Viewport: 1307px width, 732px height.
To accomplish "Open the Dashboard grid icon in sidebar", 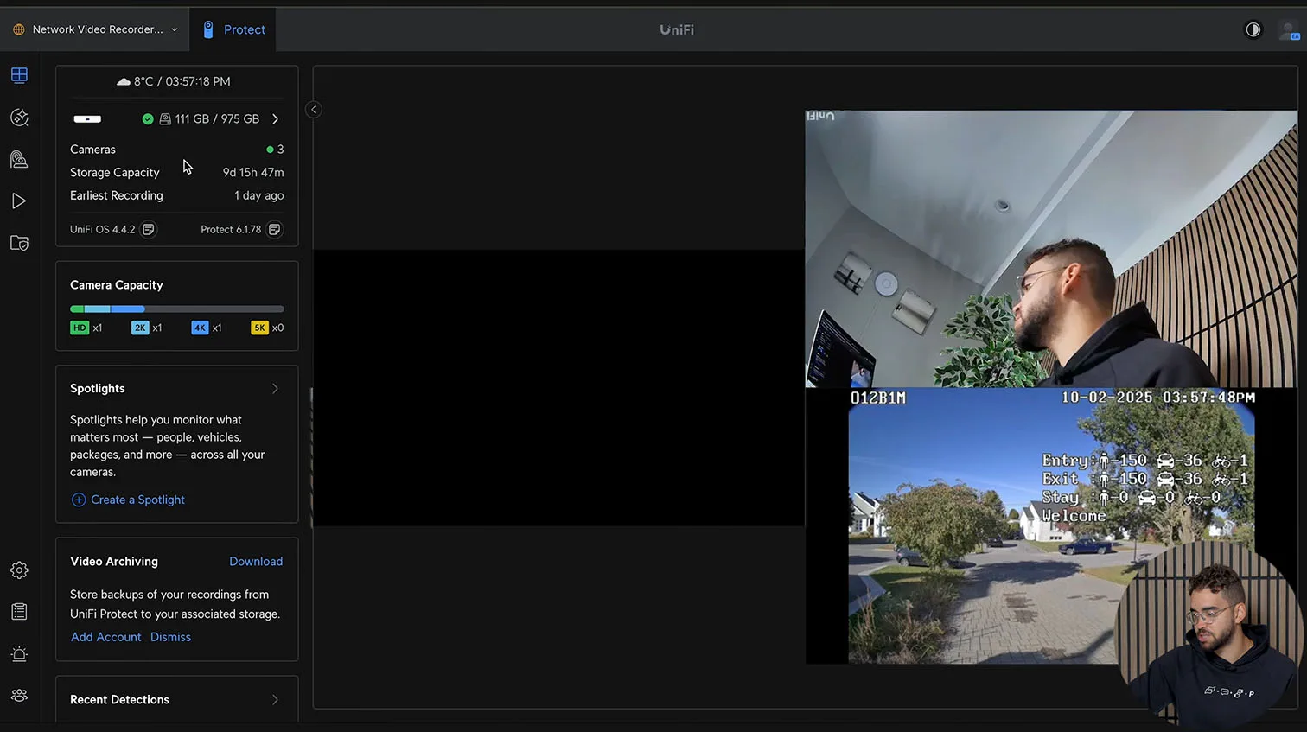I will click(19, 75).
